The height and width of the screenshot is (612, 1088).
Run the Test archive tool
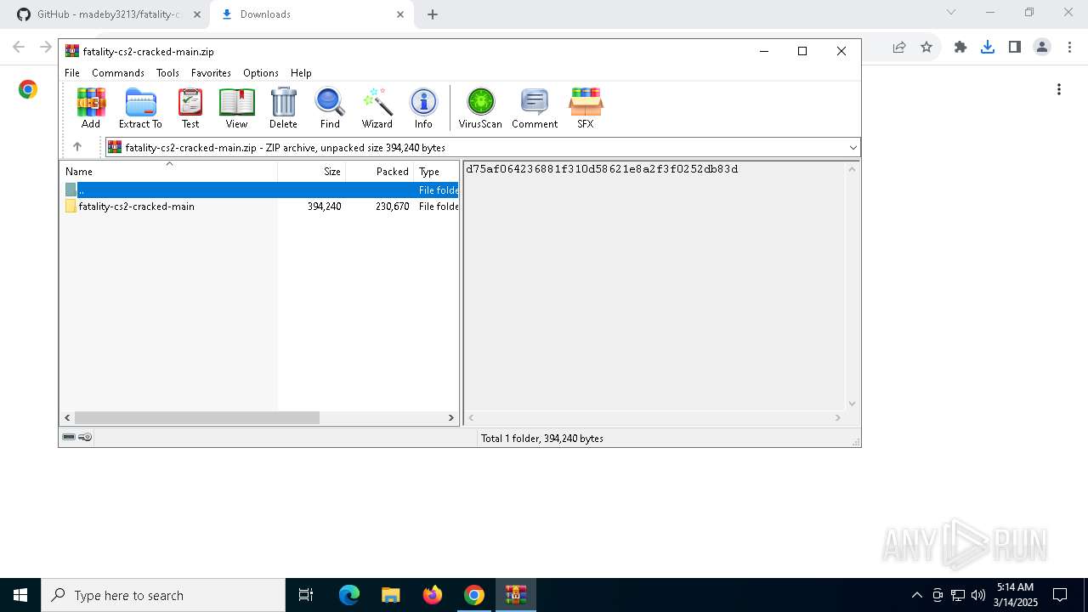(x=190, y=108)
